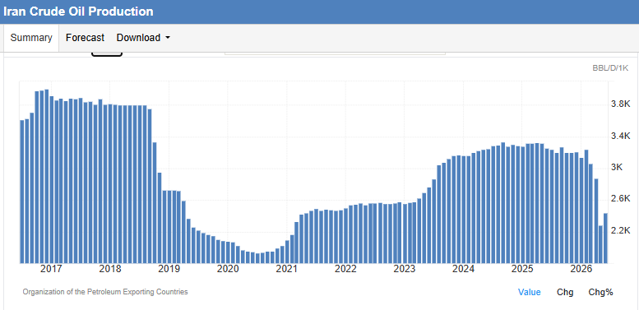This screenshot has width=639, height=310.
Task: Click the 2017 x-axis label
Action: tap(51, 269)
